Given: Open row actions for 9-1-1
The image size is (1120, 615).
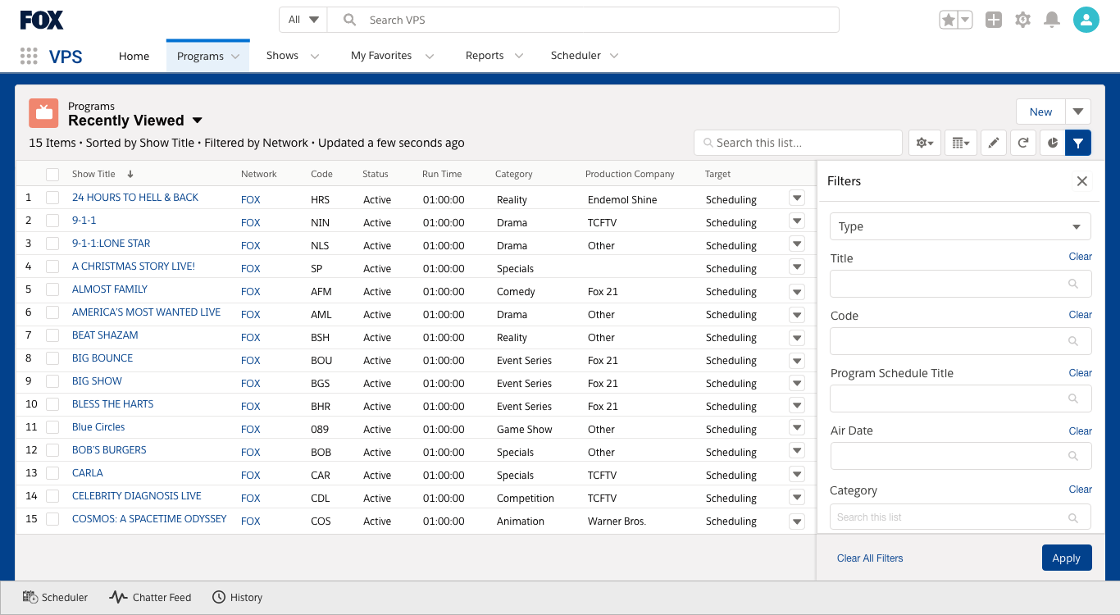Looking at the screenshot, I should coord(797,221).
